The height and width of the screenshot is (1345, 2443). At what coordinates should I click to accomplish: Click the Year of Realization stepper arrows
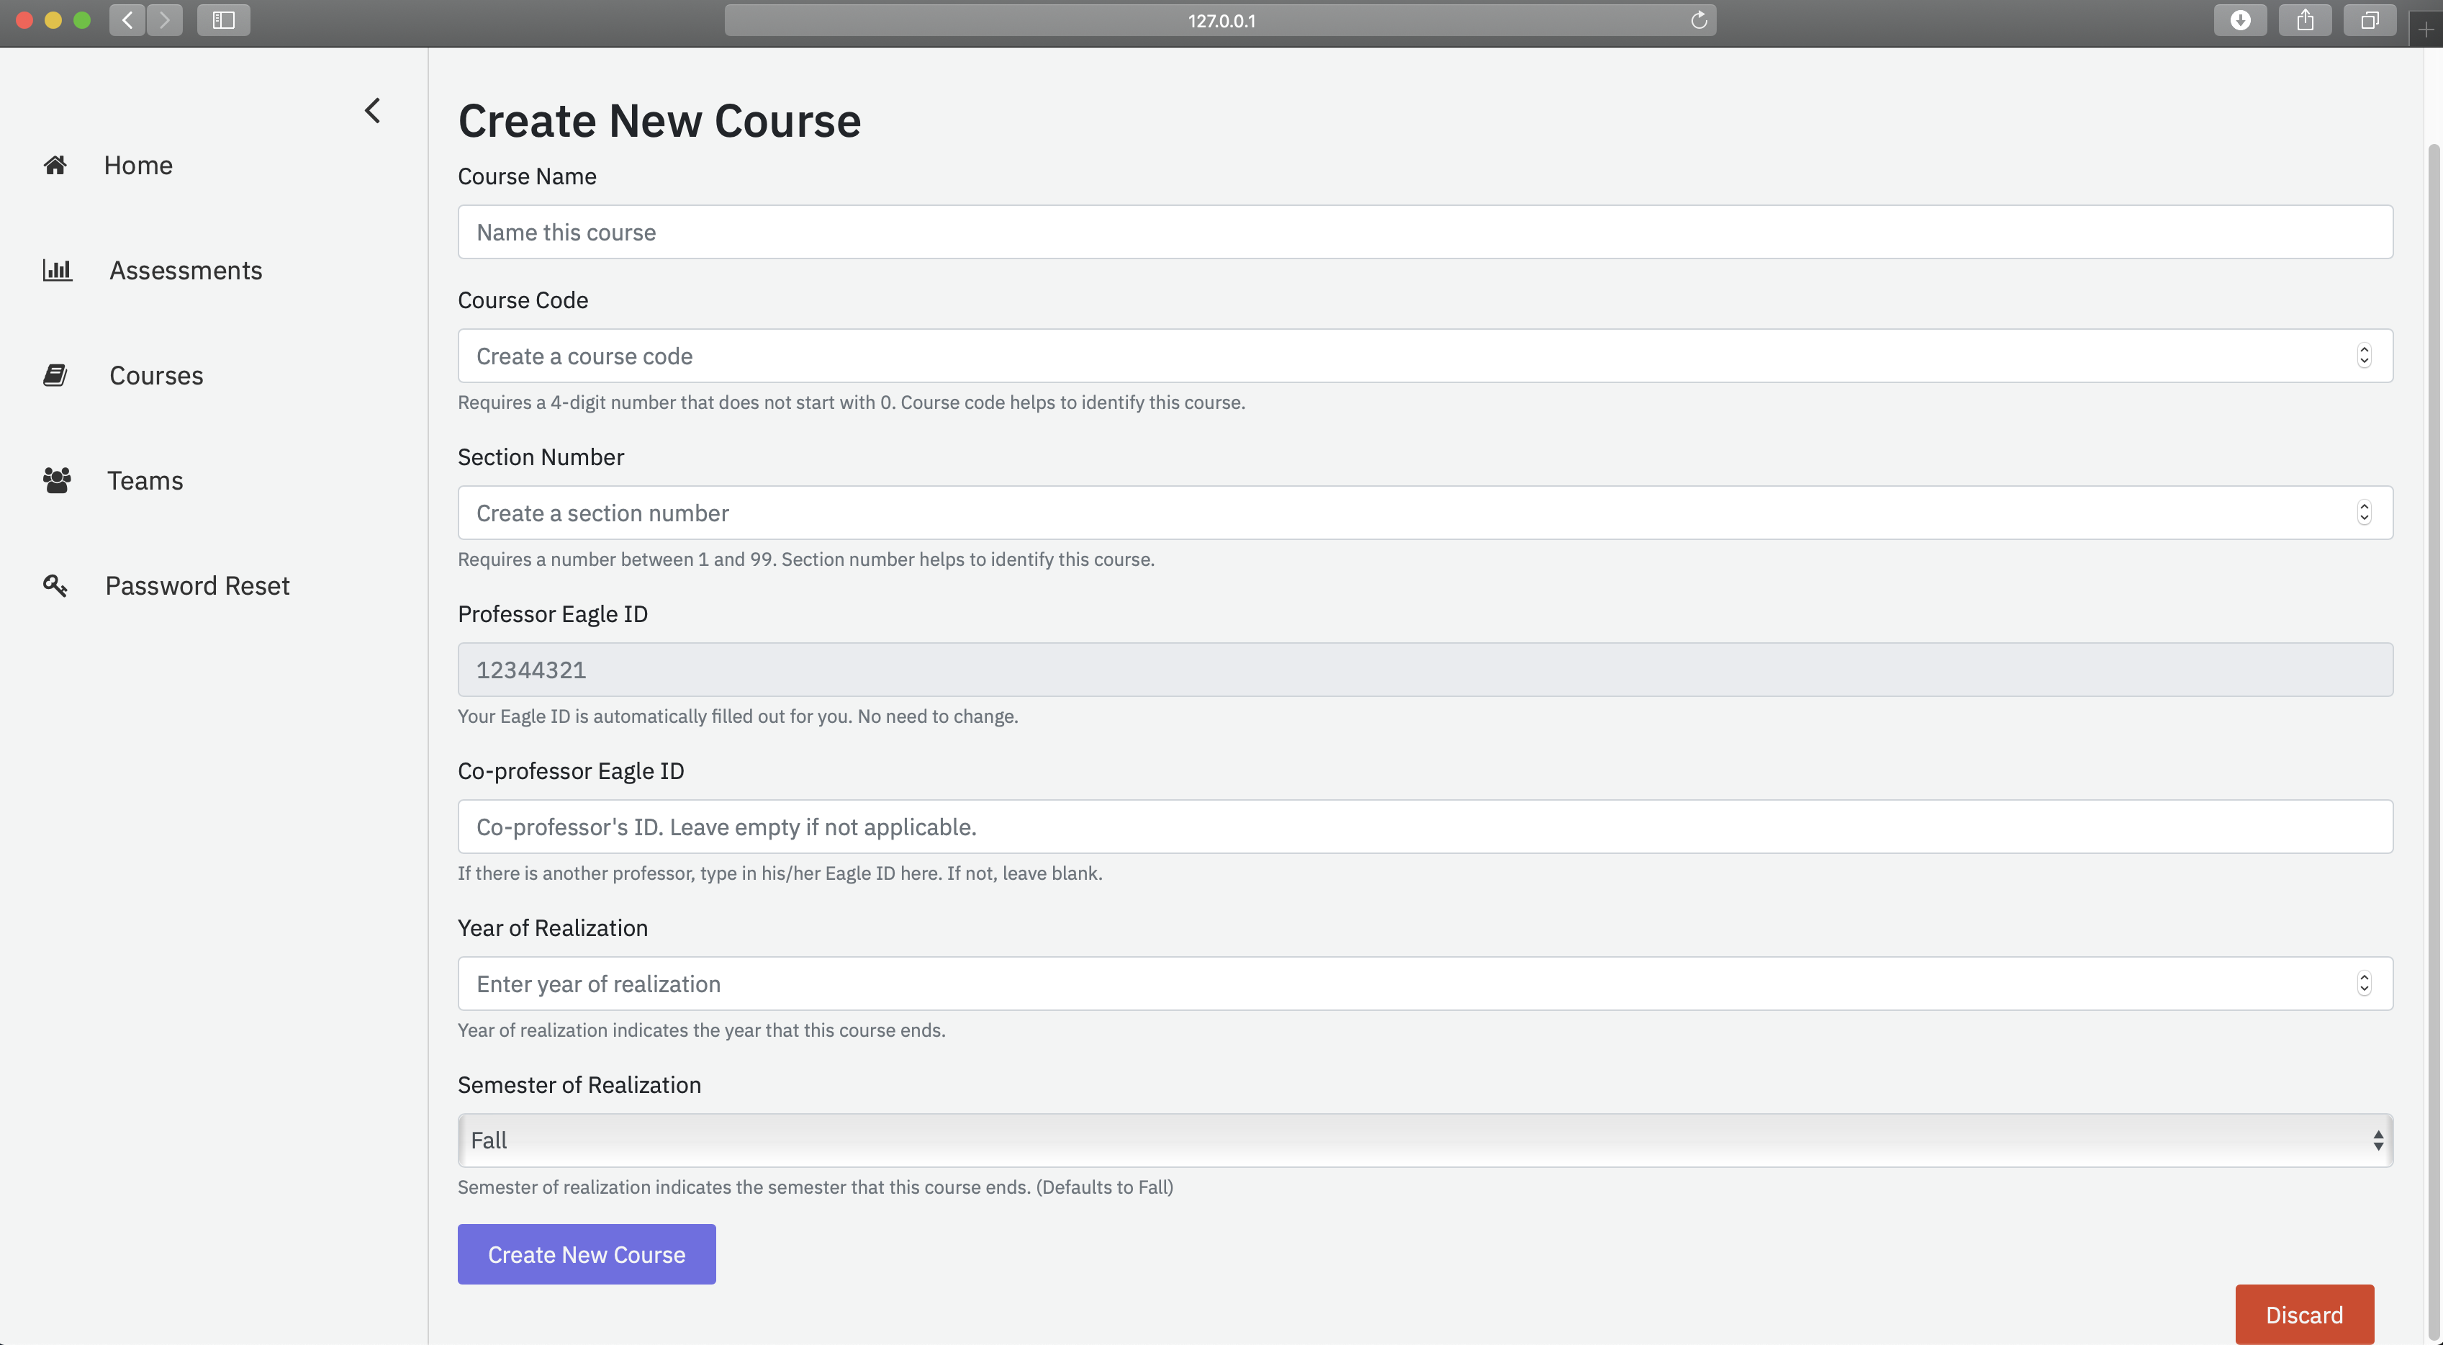click(2363, 984)
